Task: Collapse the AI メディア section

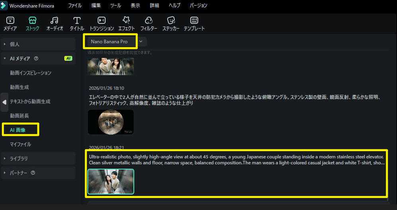Action: [38, 58]
